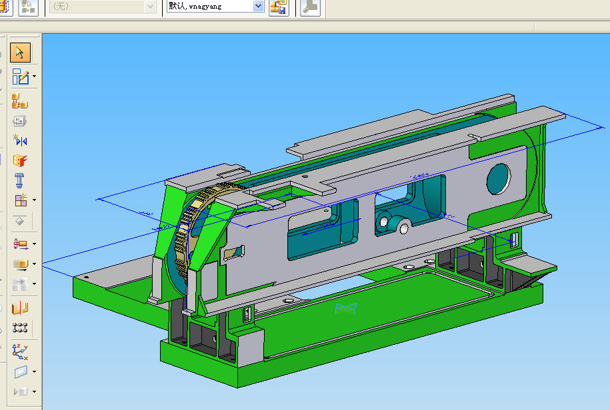This screenshot has width=610, height=410.
Task: Activate the section cut view tool
Action: pyautogui.click(x=20, y=308)
